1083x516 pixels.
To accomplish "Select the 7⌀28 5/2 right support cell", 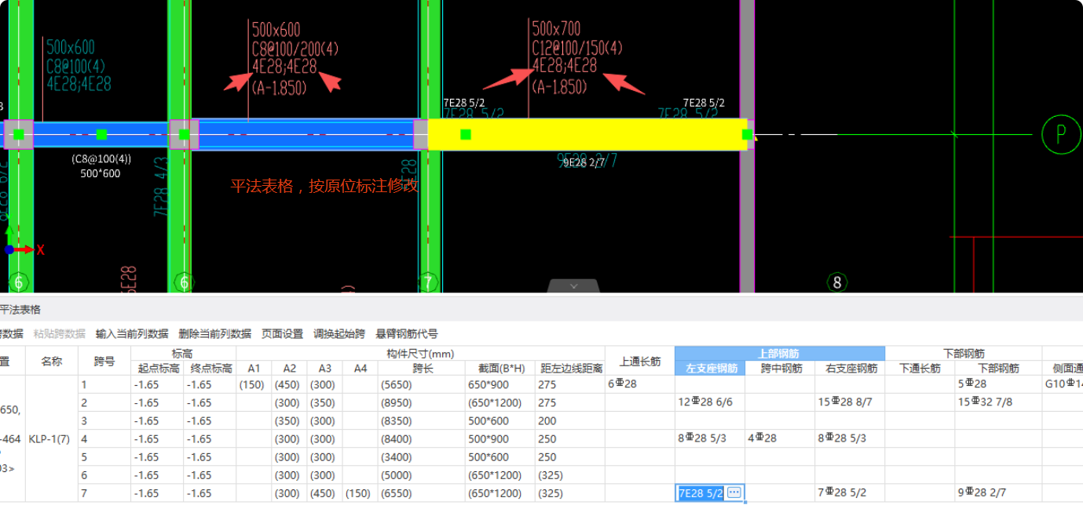I will tap(850, 493).
